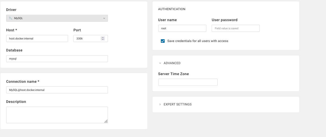The image size is (326, 137).
Task: Click the User password label
Action: (225, 20)
